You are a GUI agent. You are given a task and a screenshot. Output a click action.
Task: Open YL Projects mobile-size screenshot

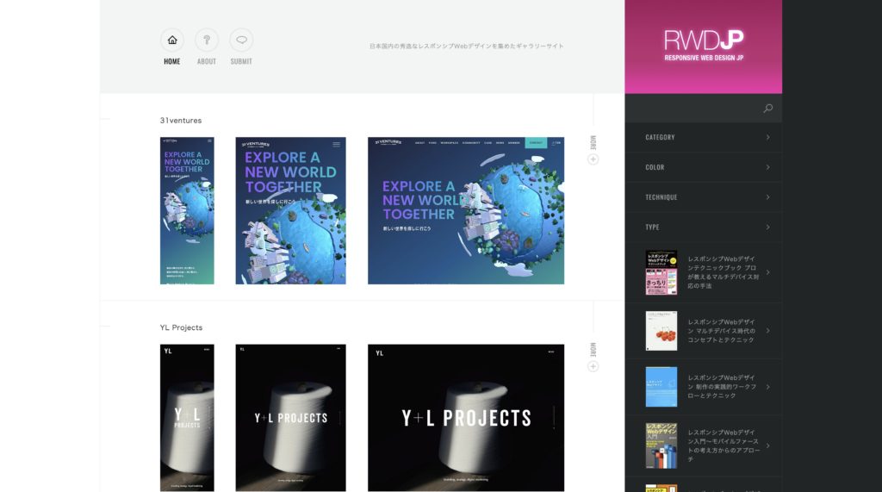point(187,418)
